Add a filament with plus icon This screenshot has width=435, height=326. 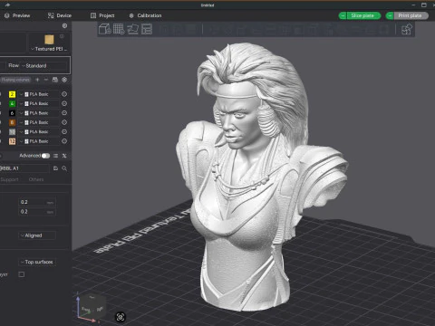37,80
